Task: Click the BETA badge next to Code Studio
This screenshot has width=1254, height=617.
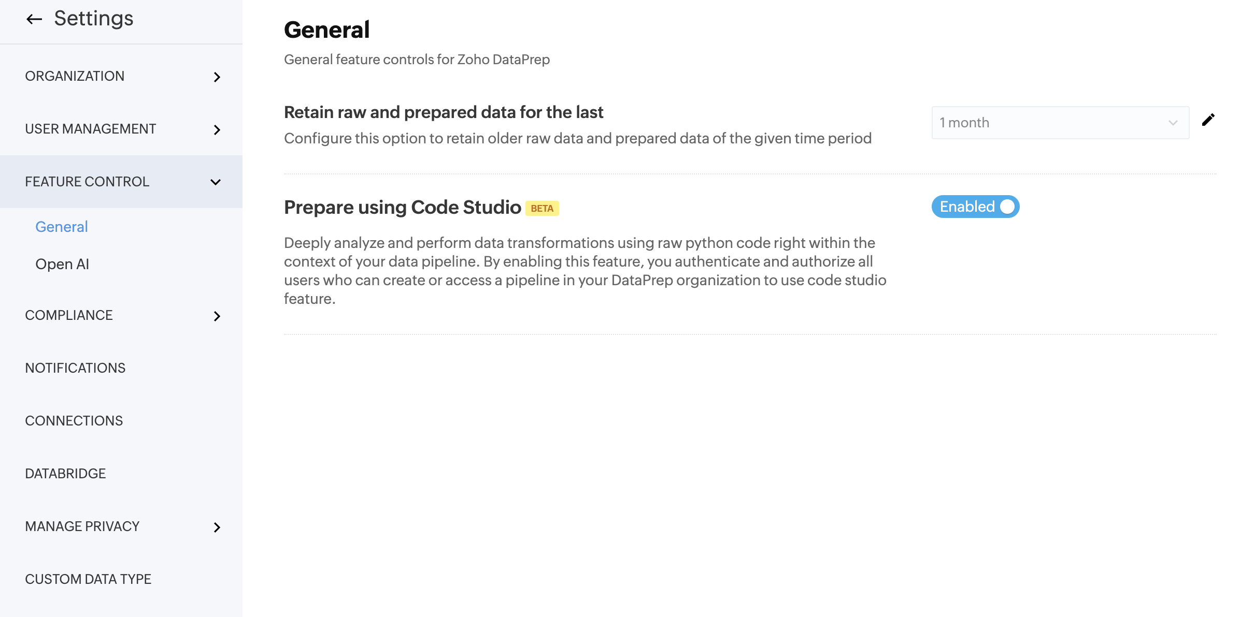Action: coord(542,208)
